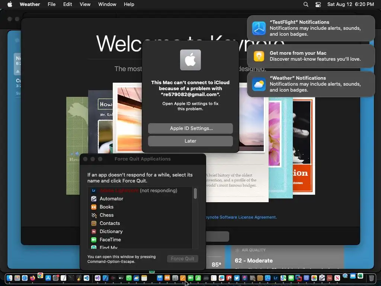Screen dimensions: 381x286
Task: Open Freeform from the Dock
Action: tap(221, 278)
